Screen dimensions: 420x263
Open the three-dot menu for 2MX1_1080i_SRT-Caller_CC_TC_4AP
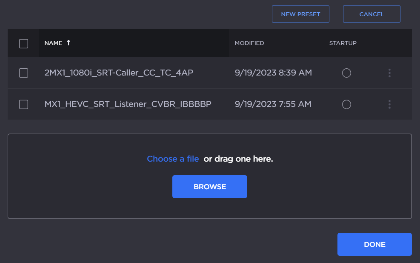pyautogui.click(x=389, y=73)
